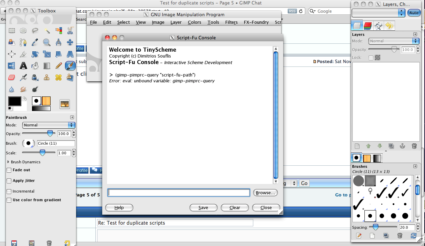Select the Select by Color tool
Image resolution: width=425 pixels, height=246 pixels.
pos(59,31)
